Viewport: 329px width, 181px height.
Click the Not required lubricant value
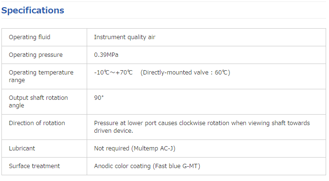tap(112, 149)
